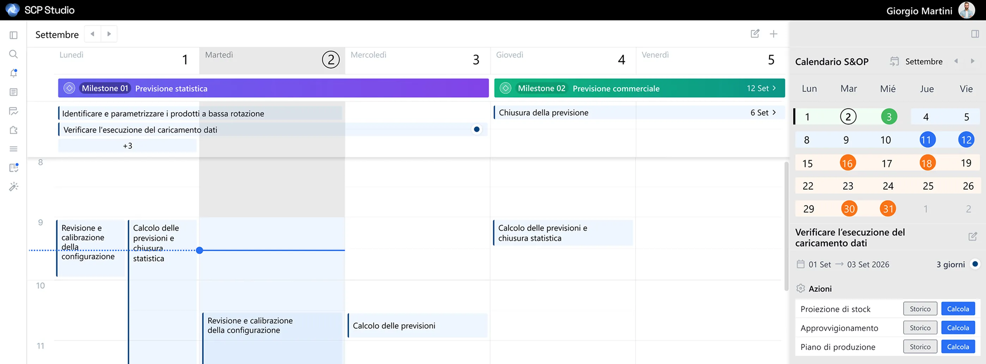Go to next month in S&OP calendar
The image size is (986, 364).
tap(972, 61)
